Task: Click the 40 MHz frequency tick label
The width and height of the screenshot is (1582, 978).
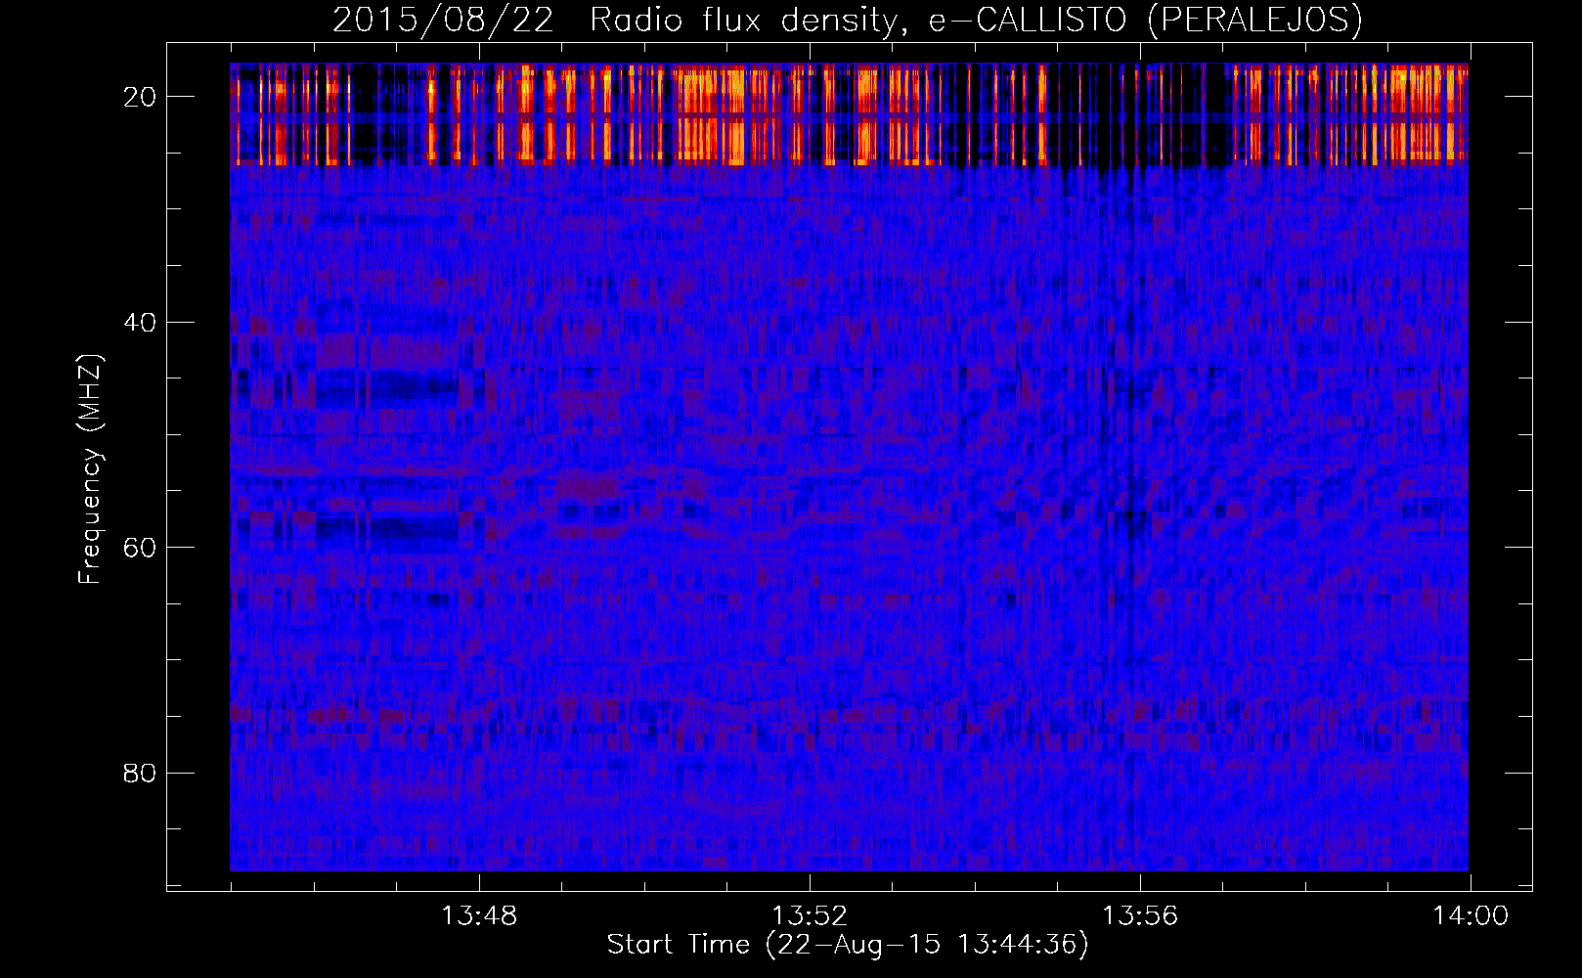Action: pos(140,323)
